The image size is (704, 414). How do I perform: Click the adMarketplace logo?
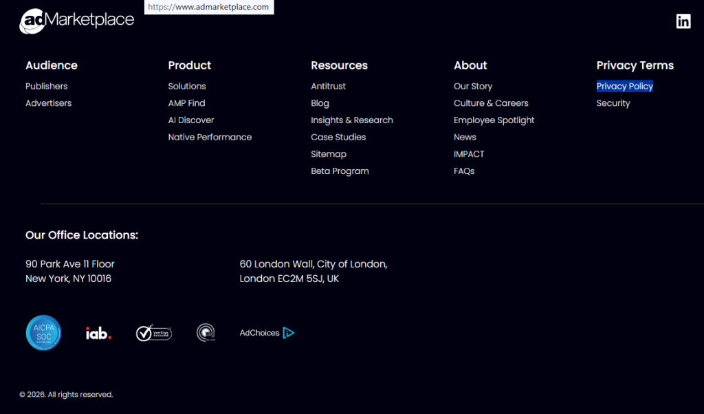click(77, 21)
